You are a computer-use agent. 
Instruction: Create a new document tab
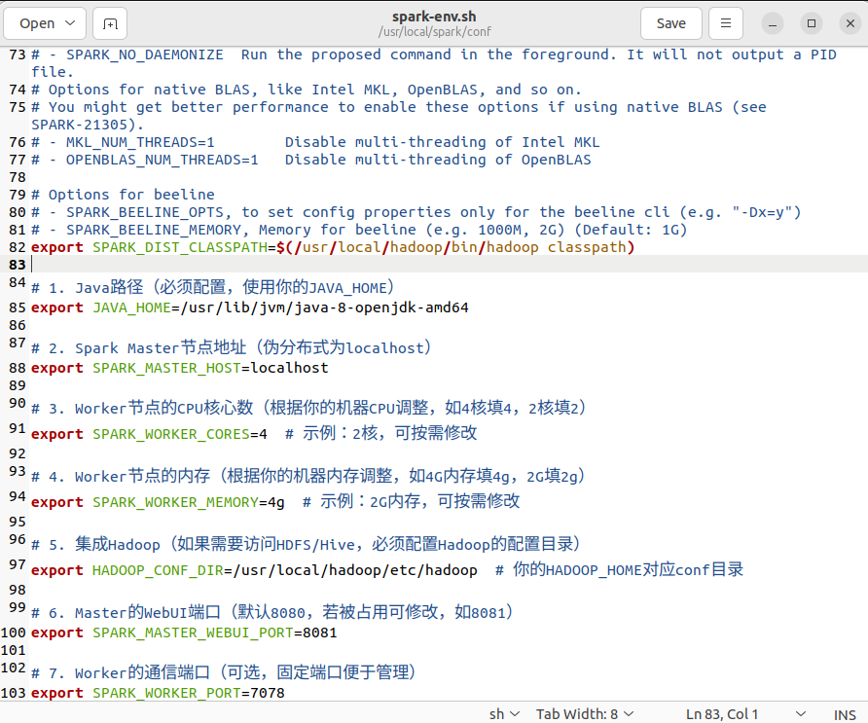point(109,22)
